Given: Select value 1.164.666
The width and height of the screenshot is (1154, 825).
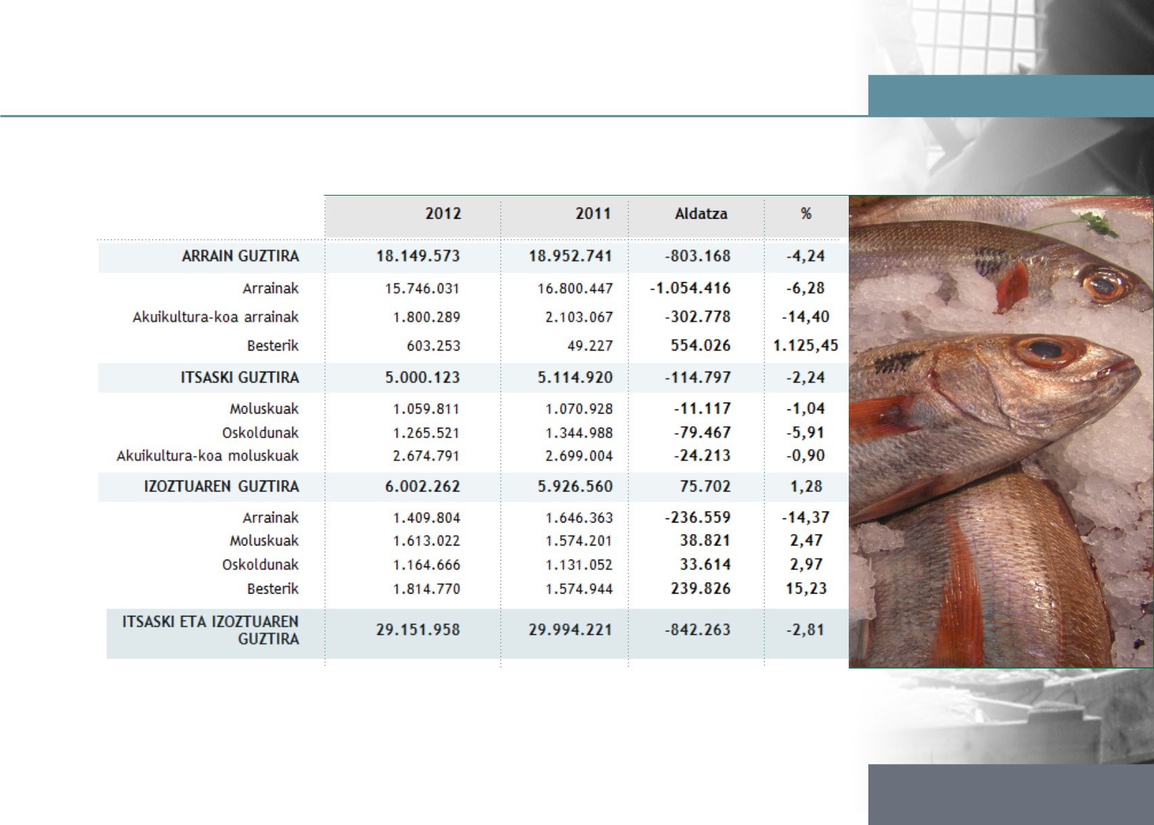Looking at the screenshot, I should (426, 565).
